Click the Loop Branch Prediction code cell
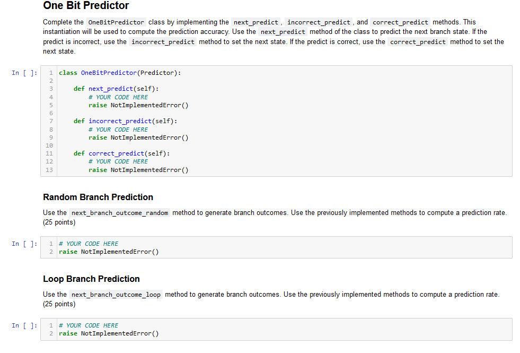This screenshot has height=353, width=520. pyautogui.click(x=265, y=329)
